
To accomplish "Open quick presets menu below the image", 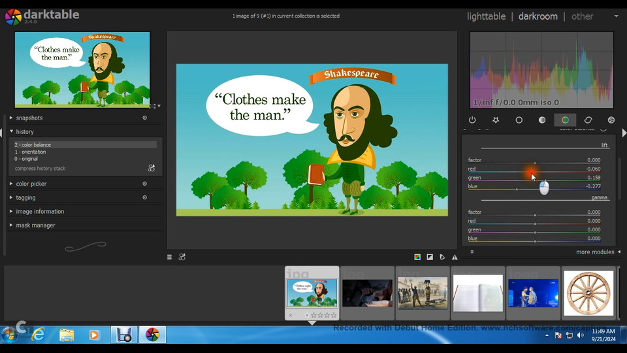I will (169, 257).
